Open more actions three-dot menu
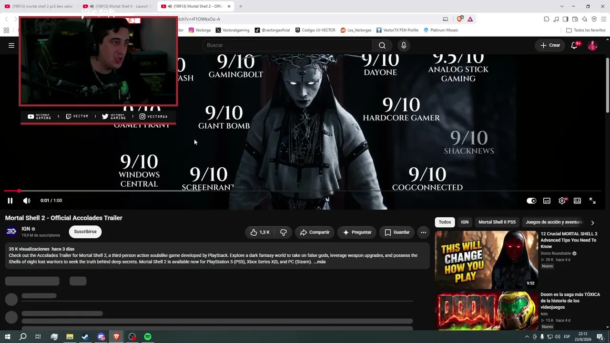The image size is (610, 343). point(423,232)
